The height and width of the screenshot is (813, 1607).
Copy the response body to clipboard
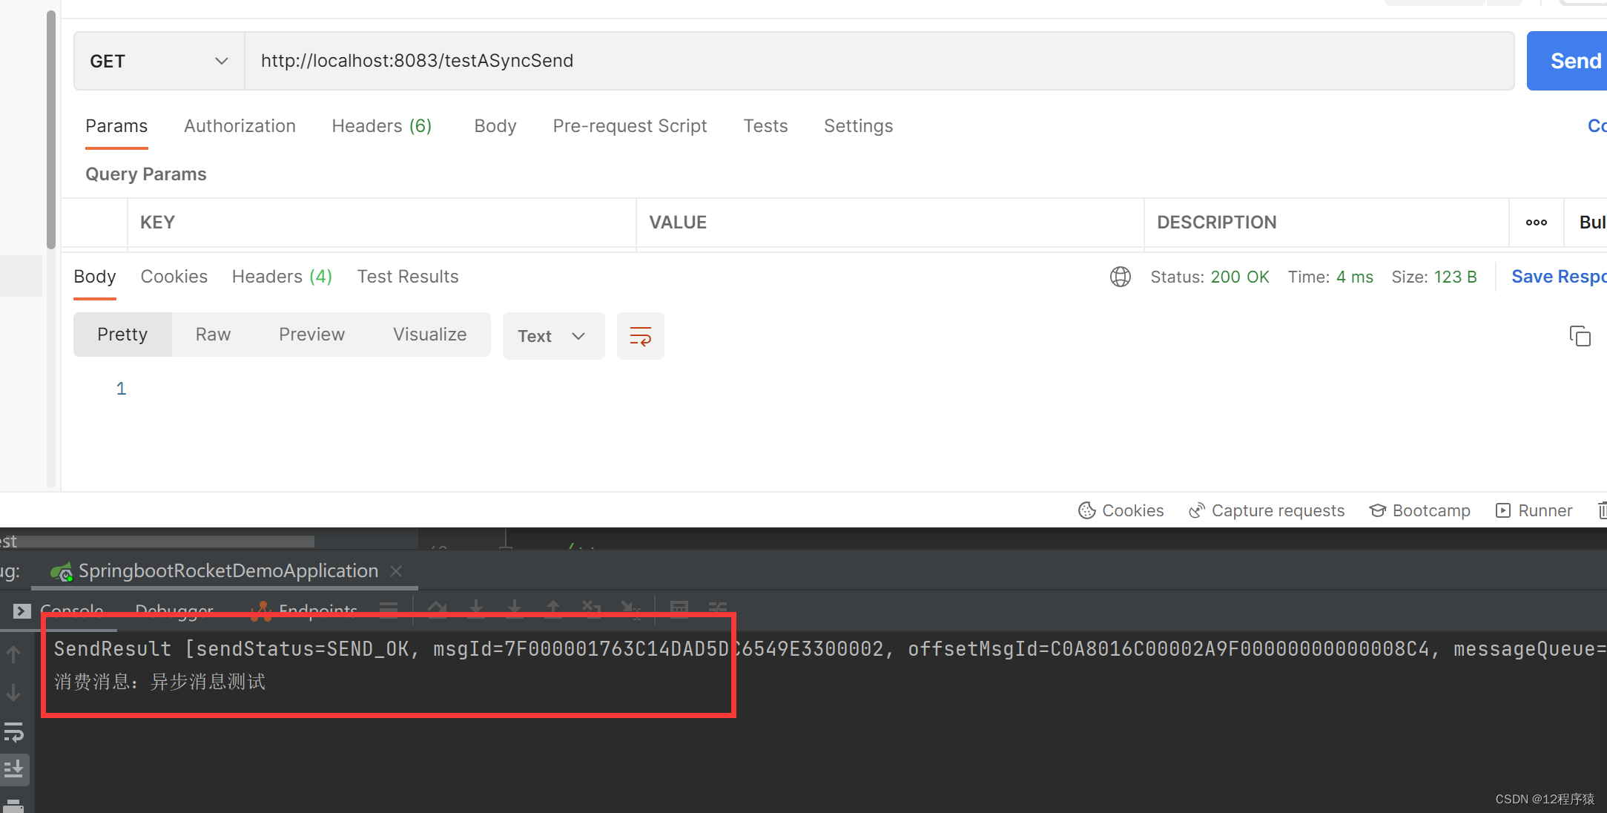pyautogui.click(x=1580, y=336)
